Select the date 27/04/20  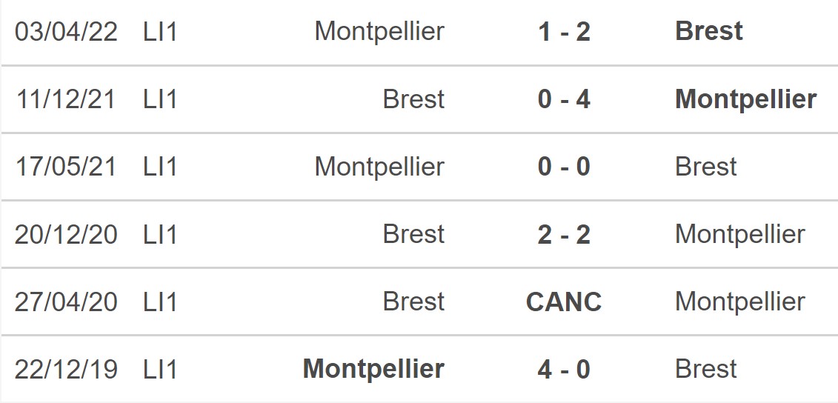[66, 302]
